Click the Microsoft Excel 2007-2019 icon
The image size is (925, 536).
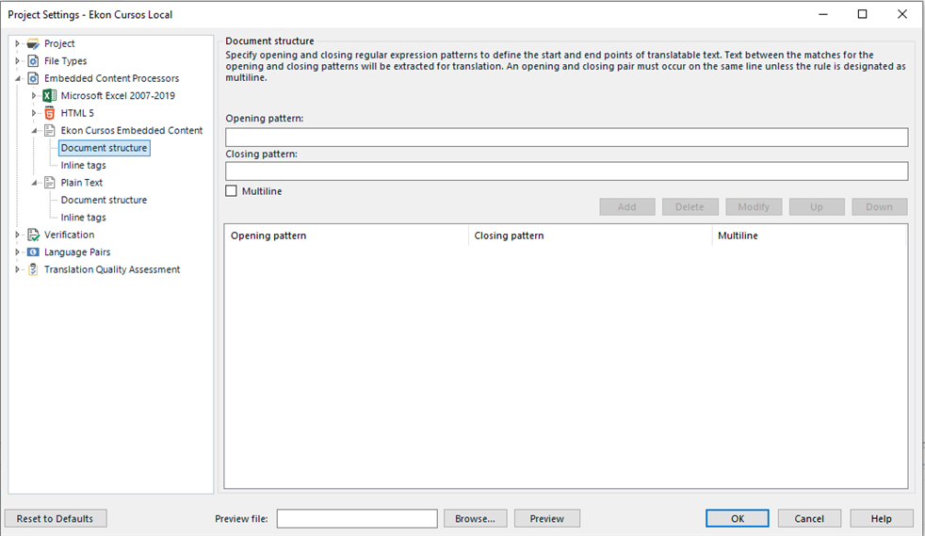50,96
